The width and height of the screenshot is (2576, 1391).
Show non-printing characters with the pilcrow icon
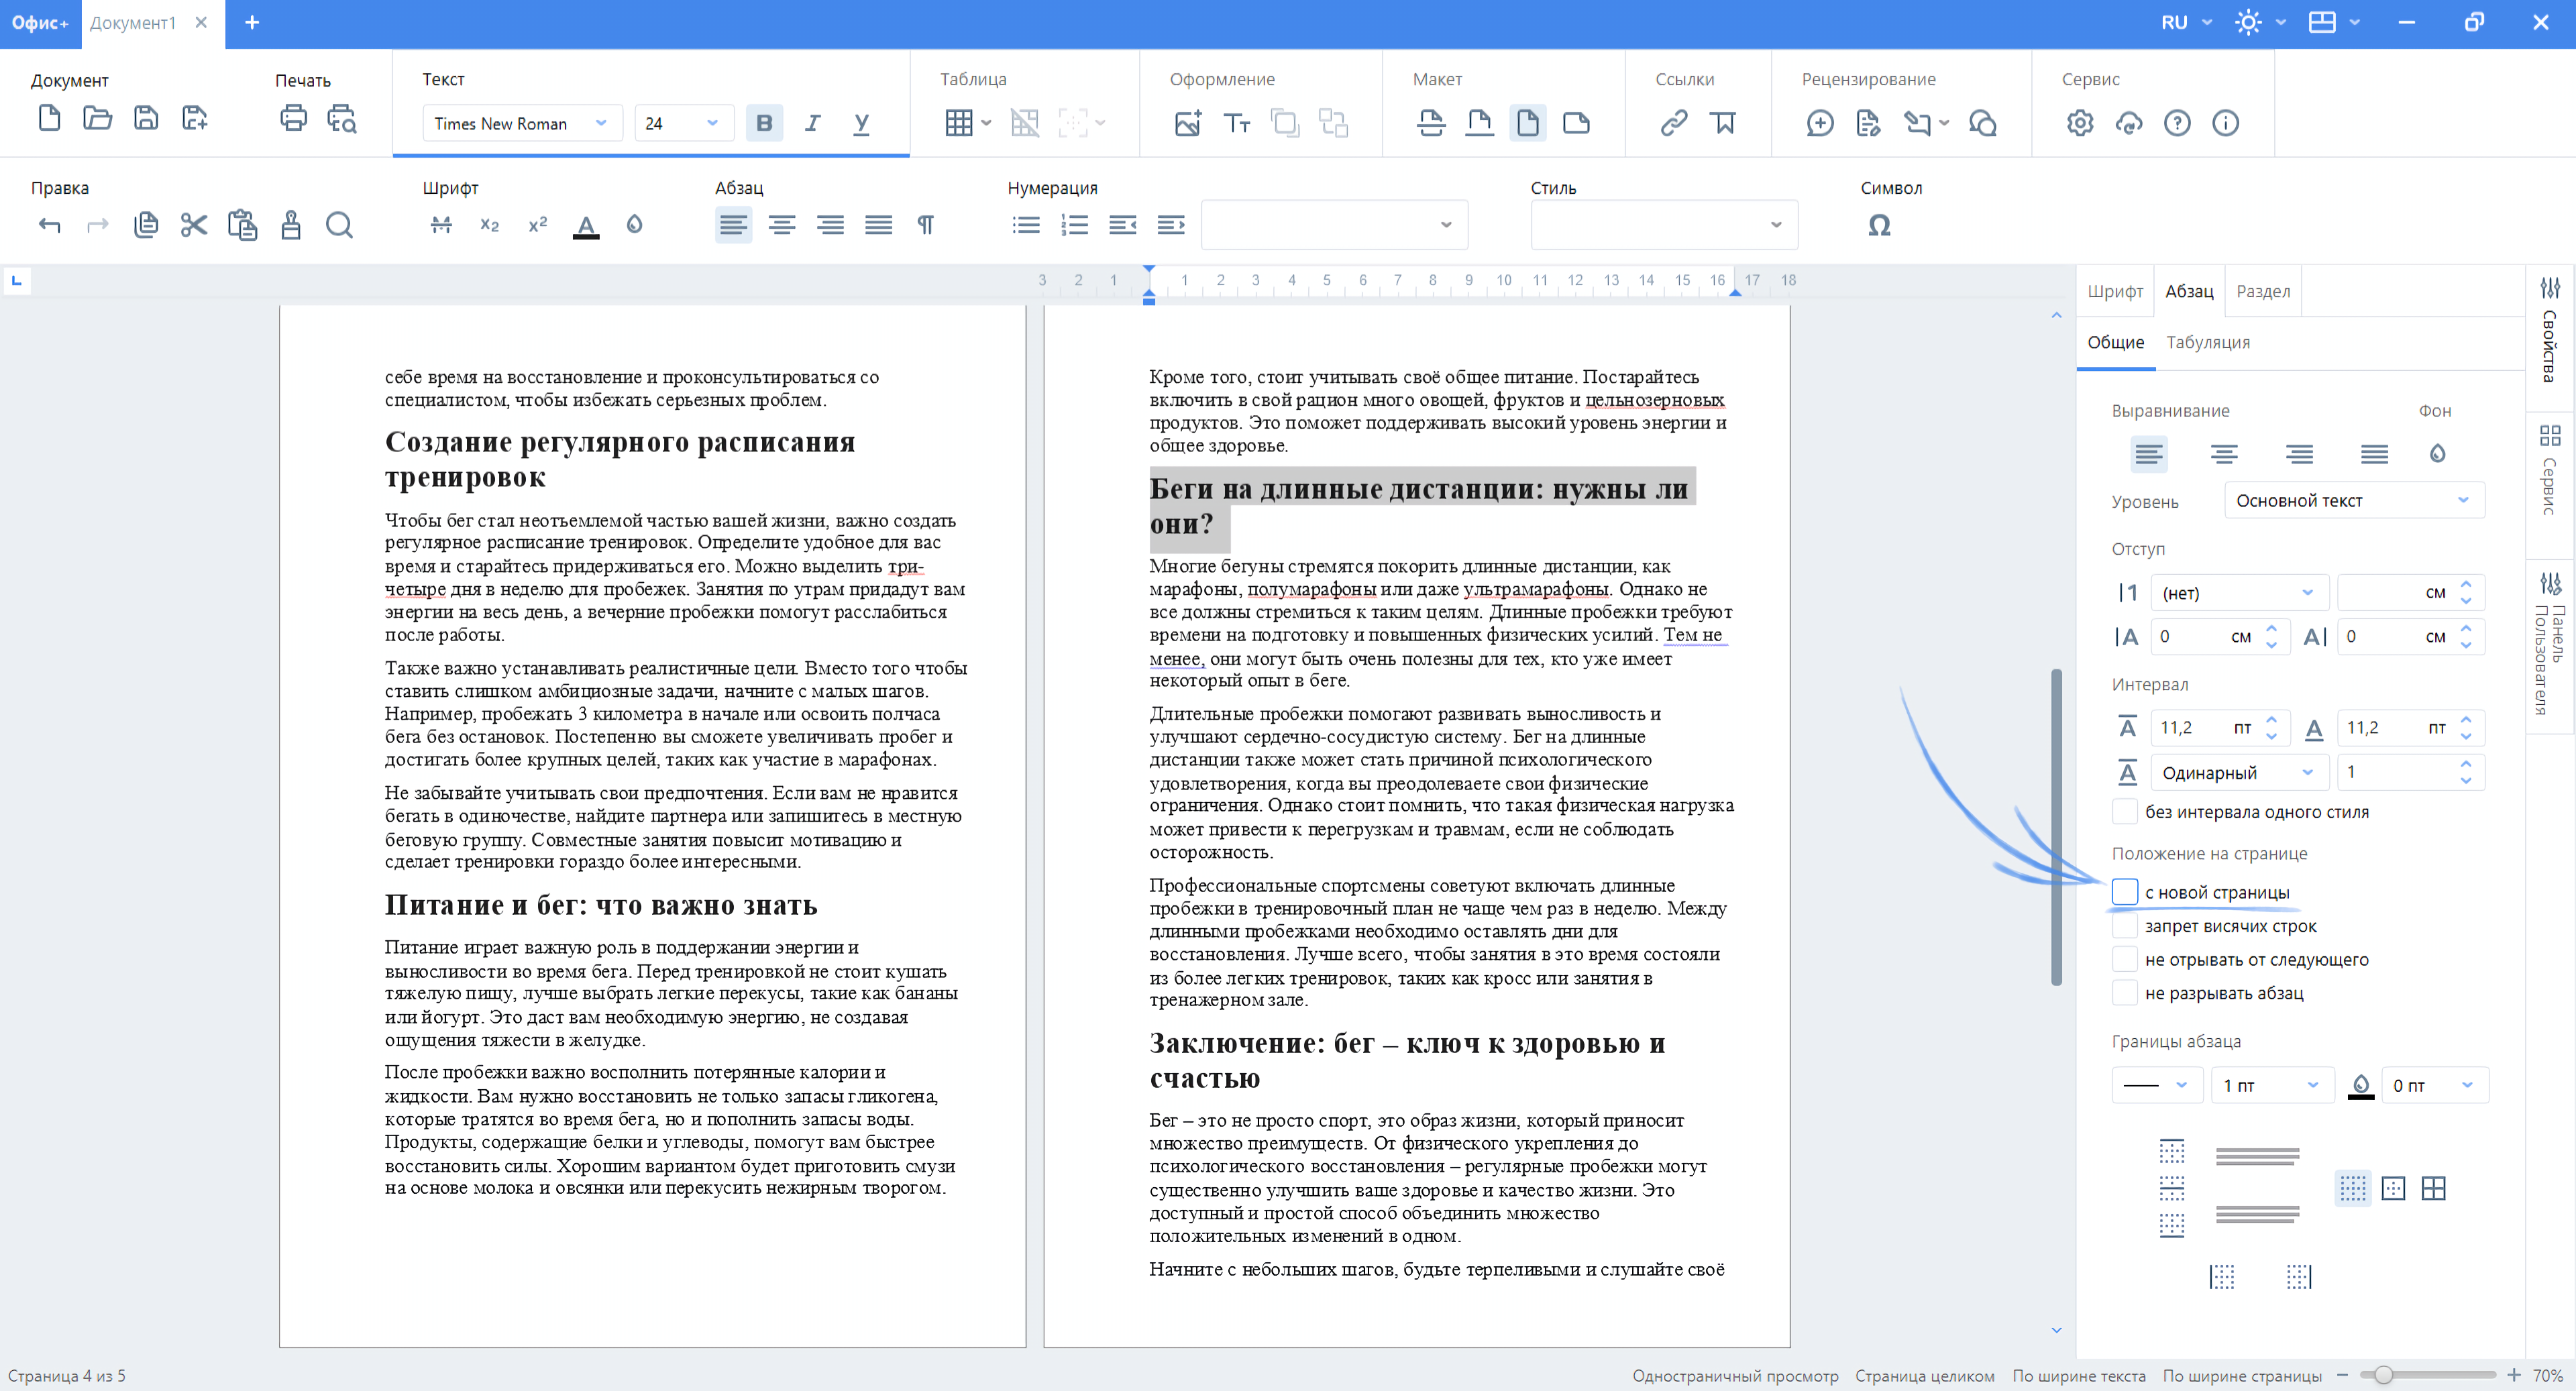925,225
